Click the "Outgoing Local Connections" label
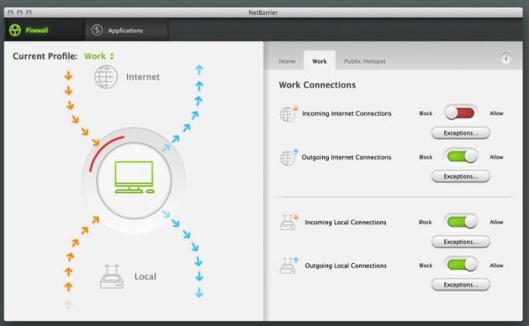 (346, 266)
